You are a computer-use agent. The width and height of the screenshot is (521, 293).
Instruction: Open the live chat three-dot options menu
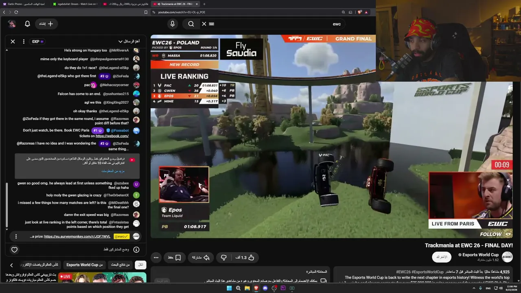pyautogui.click(x=24, y=42)
